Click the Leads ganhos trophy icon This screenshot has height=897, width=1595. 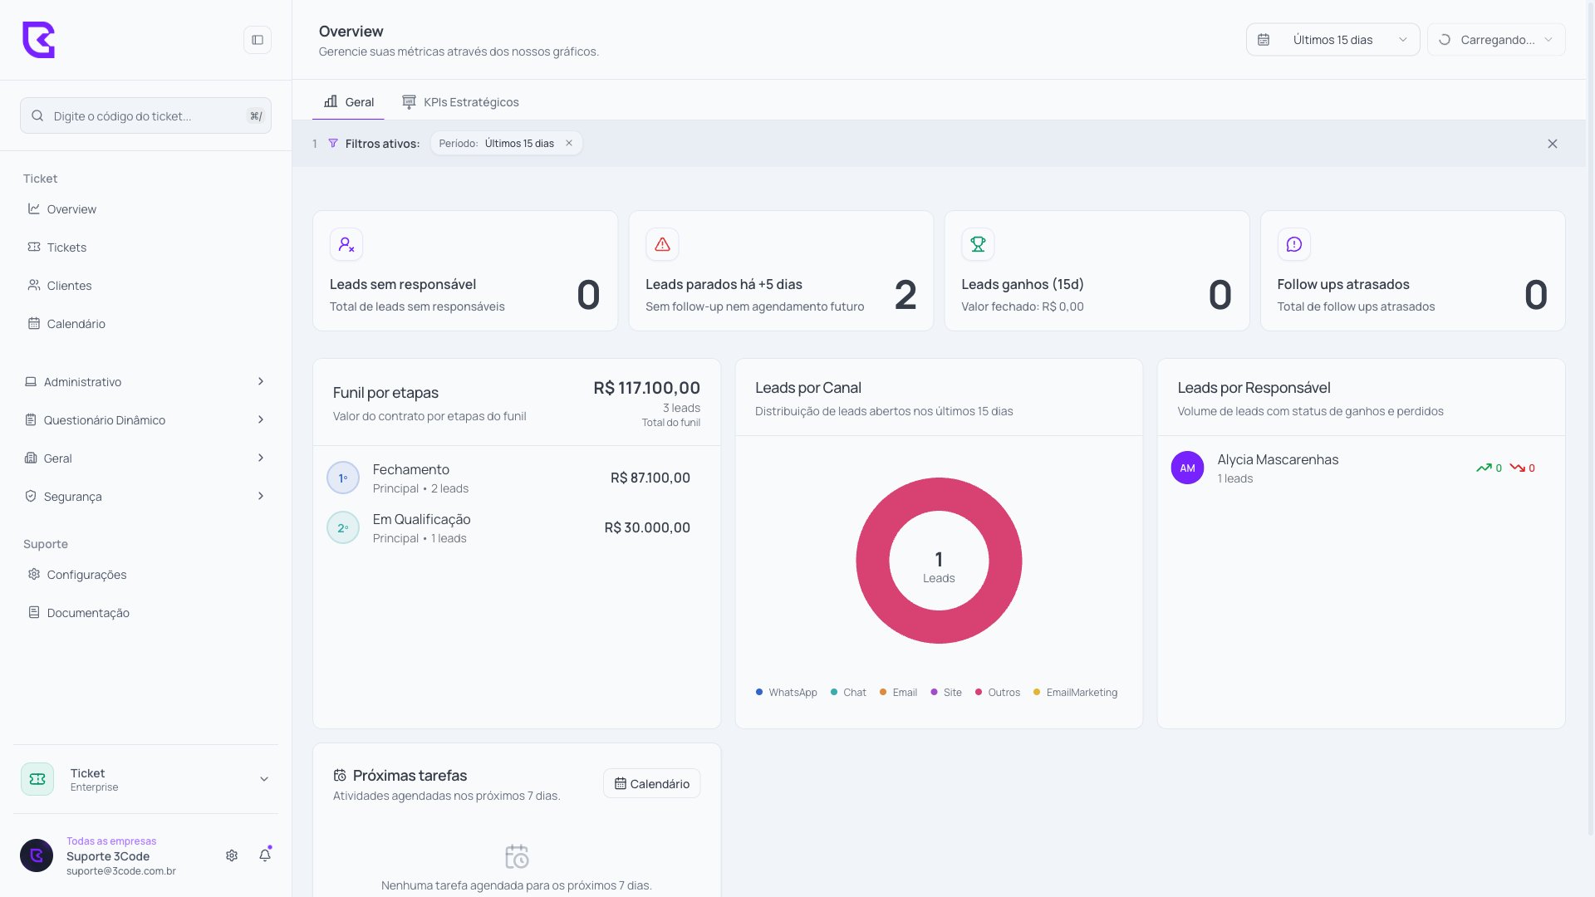[x=978, y=244]
